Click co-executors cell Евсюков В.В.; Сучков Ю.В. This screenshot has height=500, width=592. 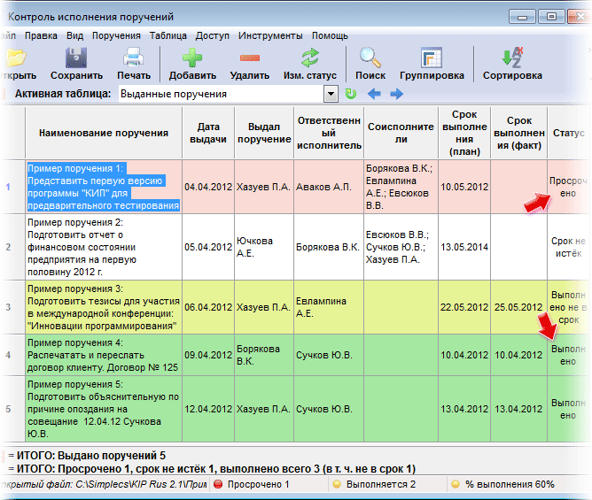pos(401,247)
